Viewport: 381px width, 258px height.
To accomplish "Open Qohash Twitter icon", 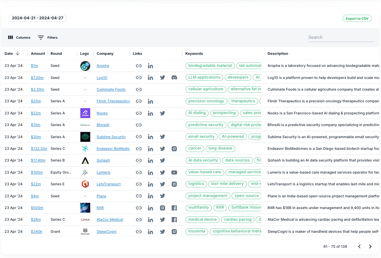I will (163, 160).
